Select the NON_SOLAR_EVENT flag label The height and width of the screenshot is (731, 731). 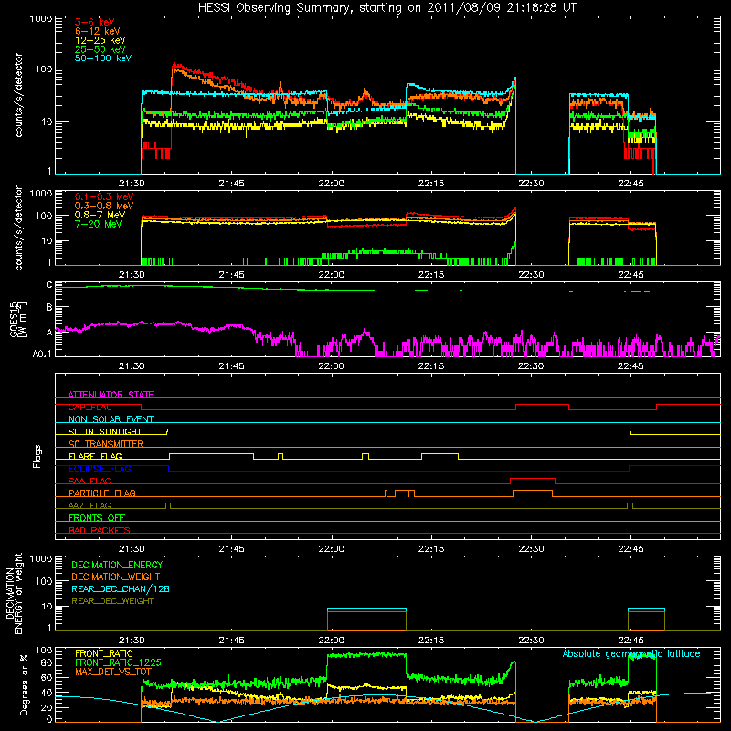(x=111, y=419)
